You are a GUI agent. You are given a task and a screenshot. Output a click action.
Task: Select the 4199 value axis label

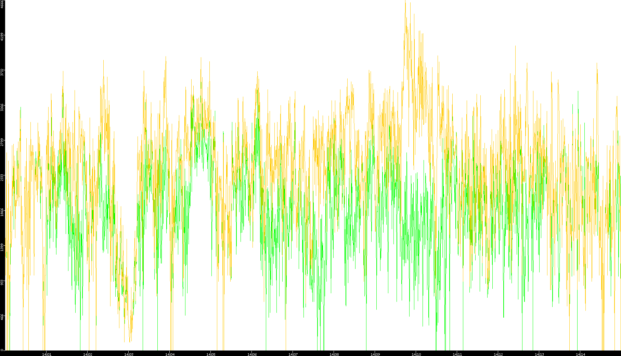(2, 37)
